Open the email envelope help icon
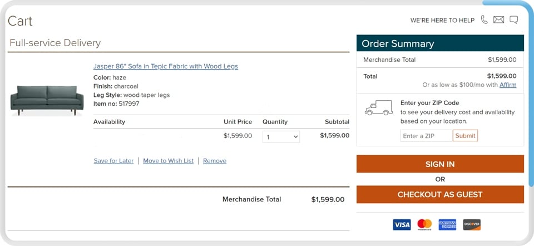 [x=498, y=20]
